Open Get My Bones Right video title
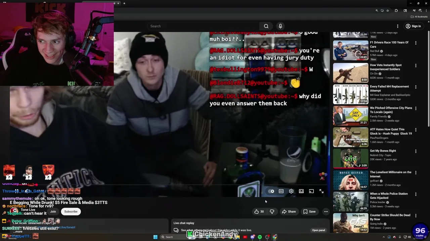The width and height of the screenshot is (430, 241). (x=383, y=151)
